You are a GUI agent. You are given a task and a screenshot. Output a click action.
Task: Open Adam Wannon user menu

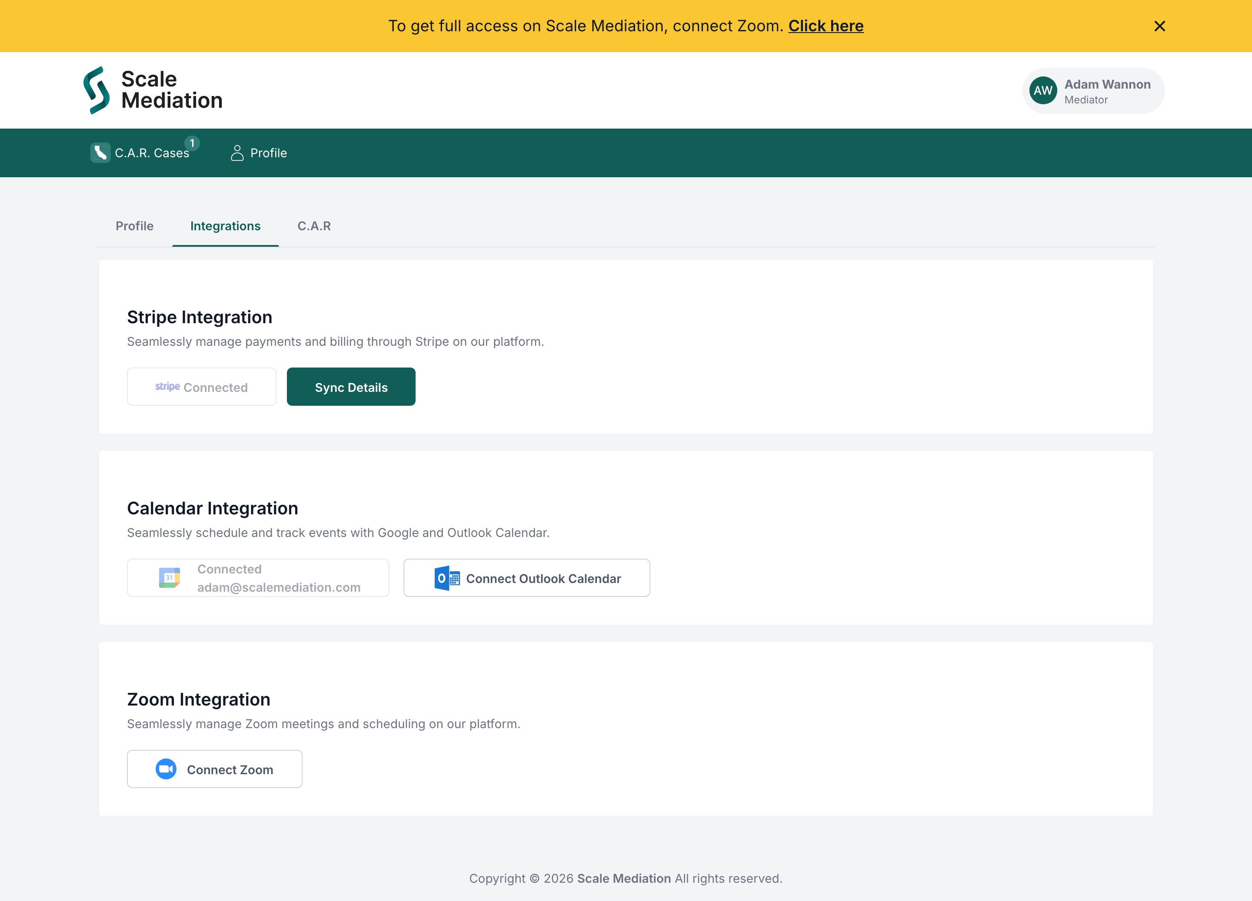click(x=1094, y=90)
